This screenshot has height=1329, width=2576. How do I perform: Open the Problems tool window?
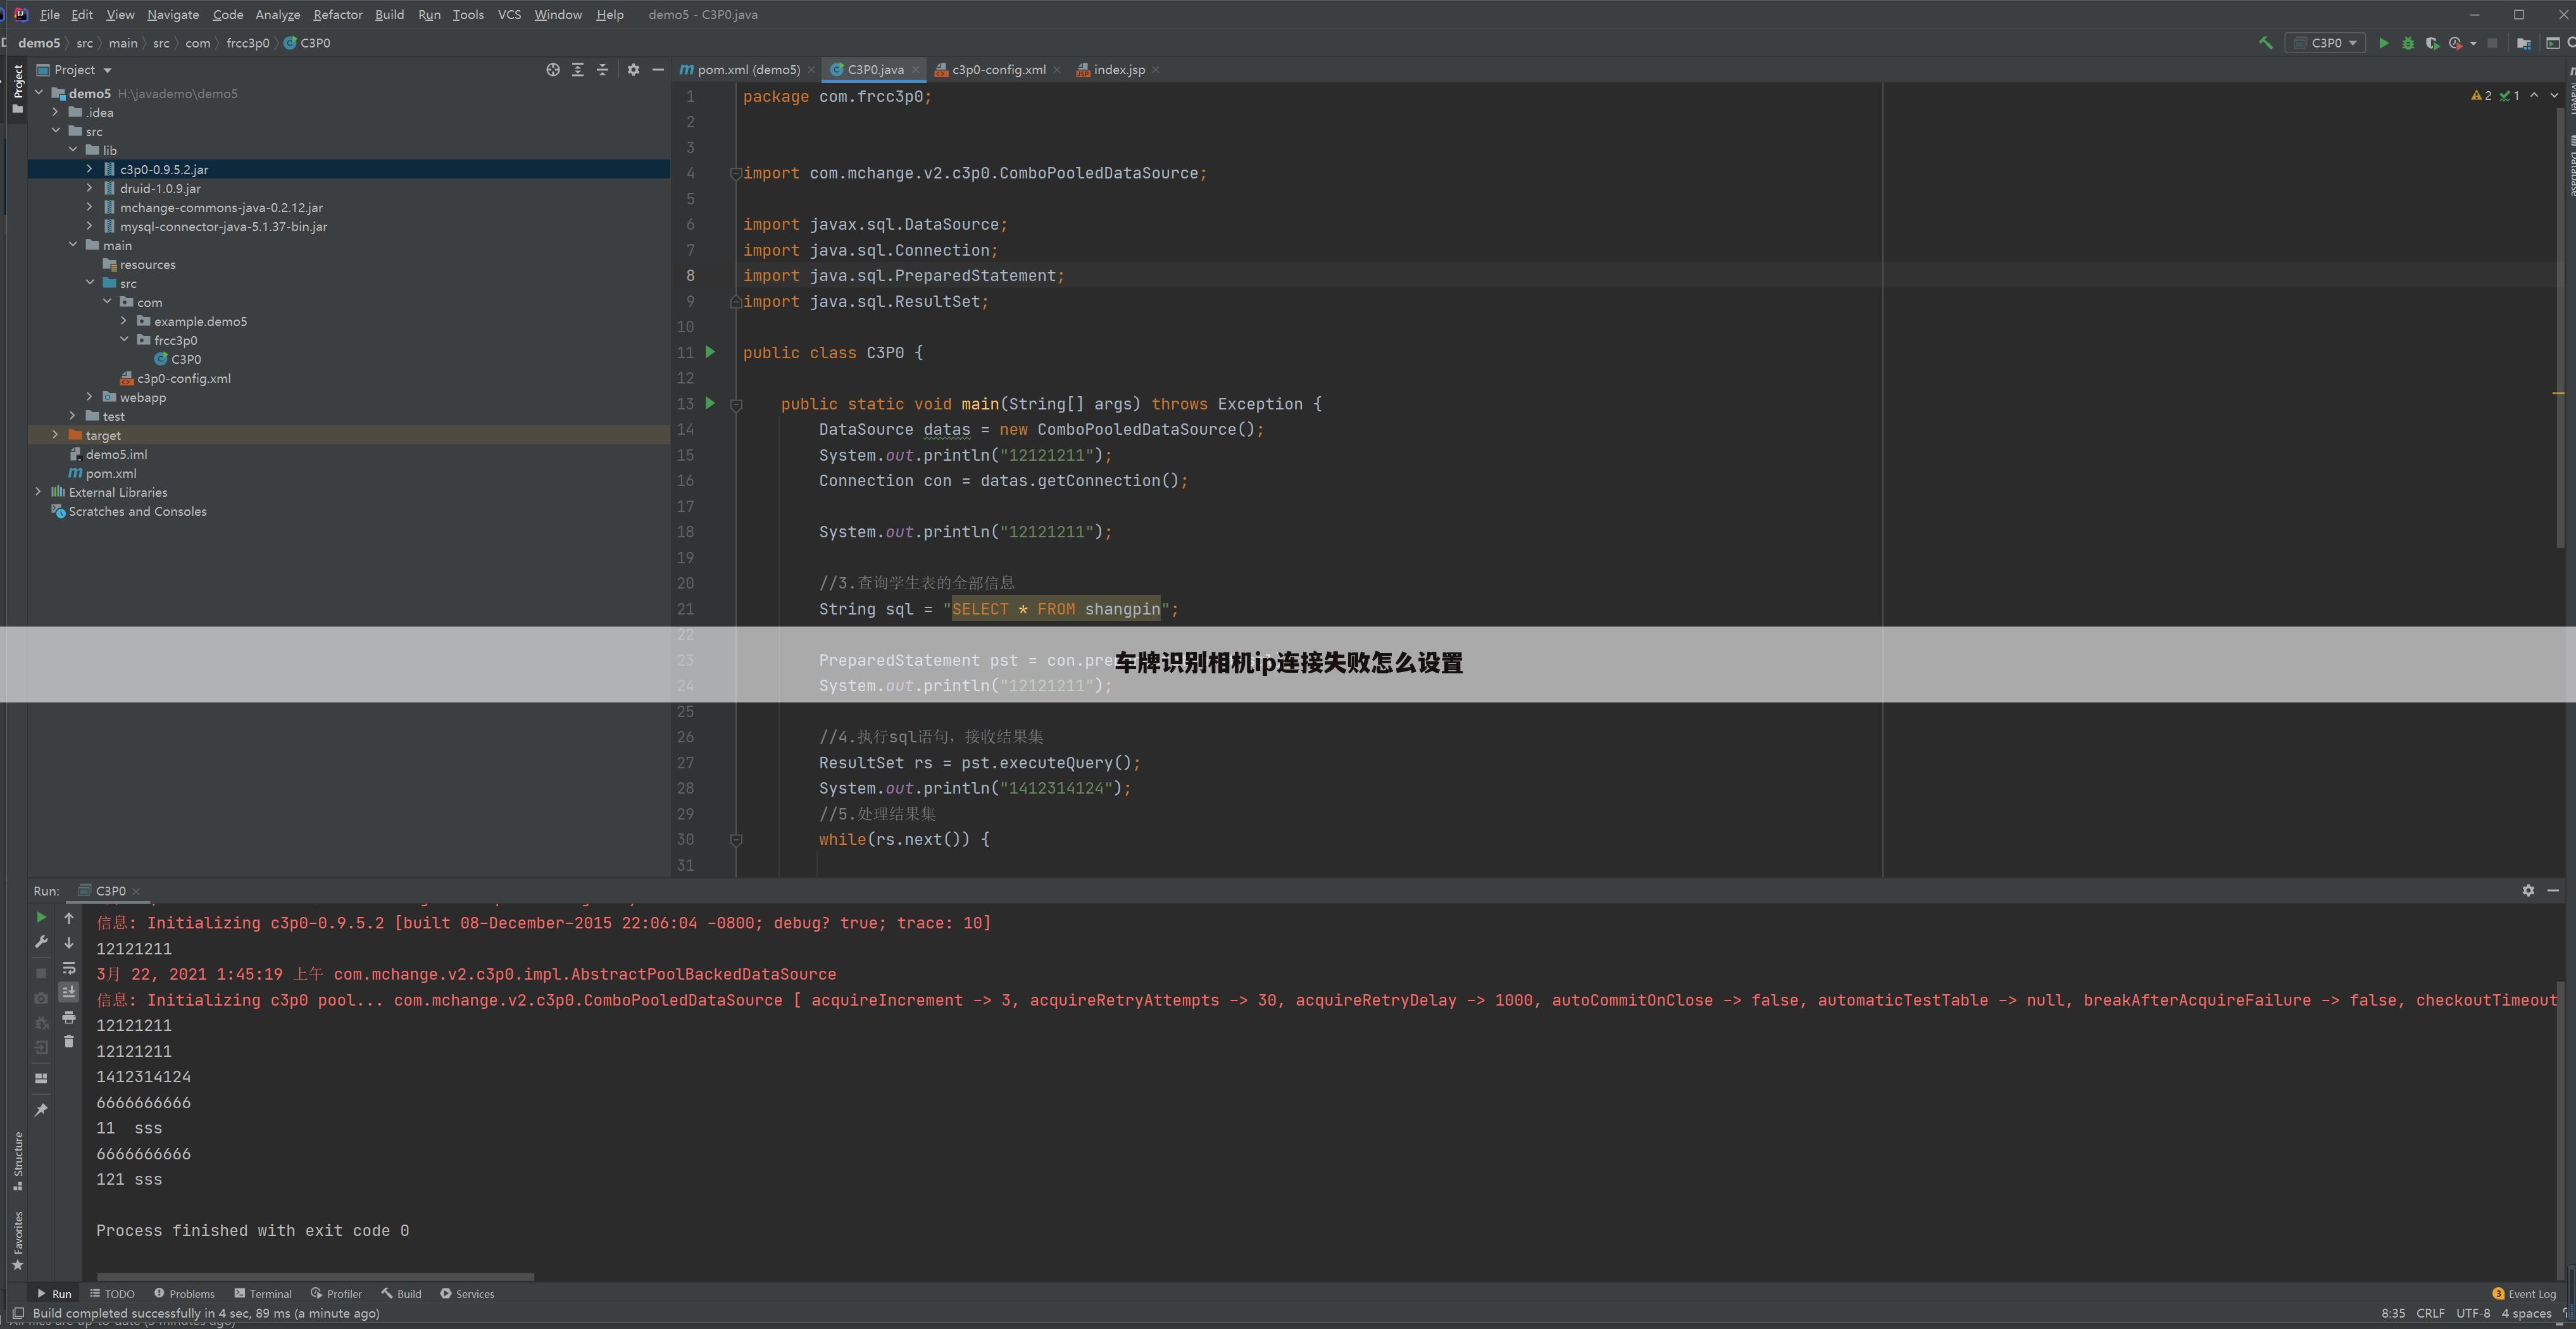[184, 1294]
